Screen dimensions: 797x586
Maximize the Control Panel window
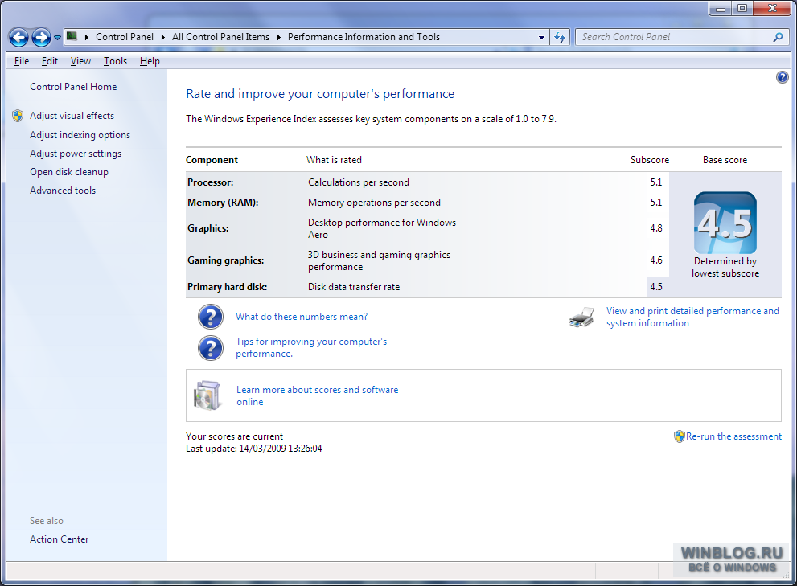(x=742, y=8)
